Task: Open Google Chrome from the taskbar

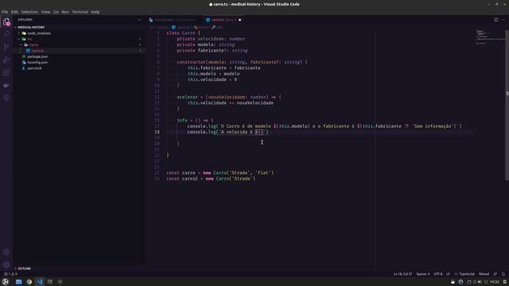Action: pos(29,282)
